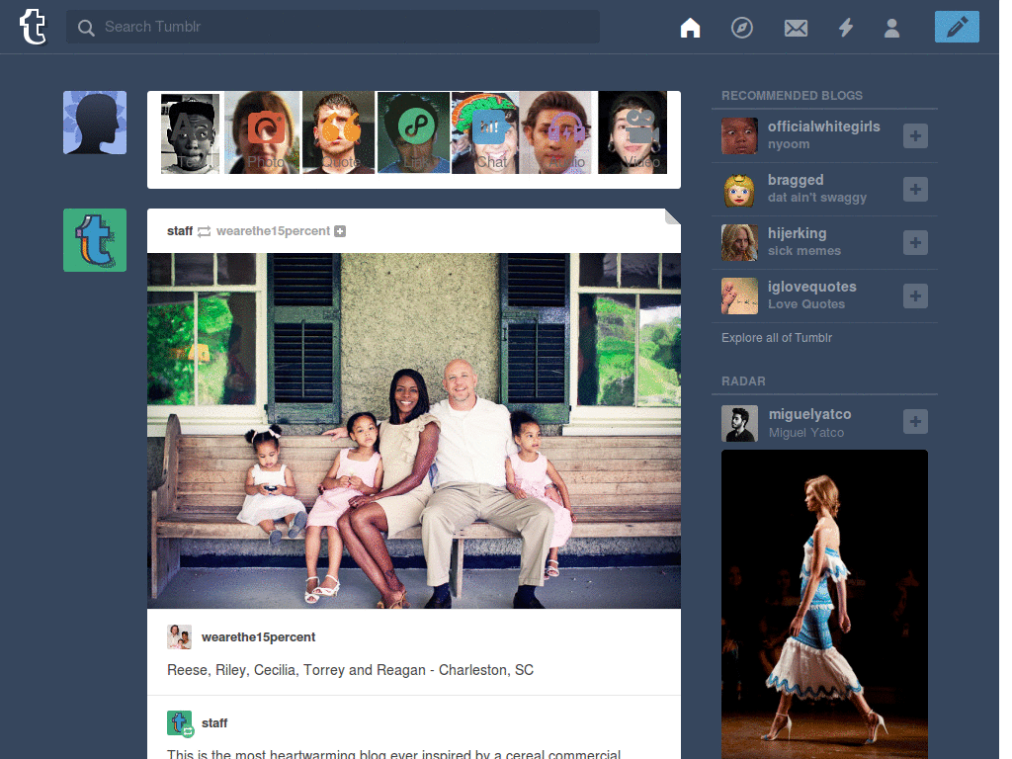Follow wearethe15percent via small plus icon
Screen dimensions: 1012x759
340,231
